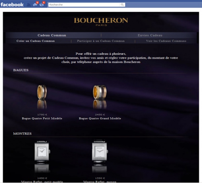Click the MONTRES section heading

click(x=22, y=134)
